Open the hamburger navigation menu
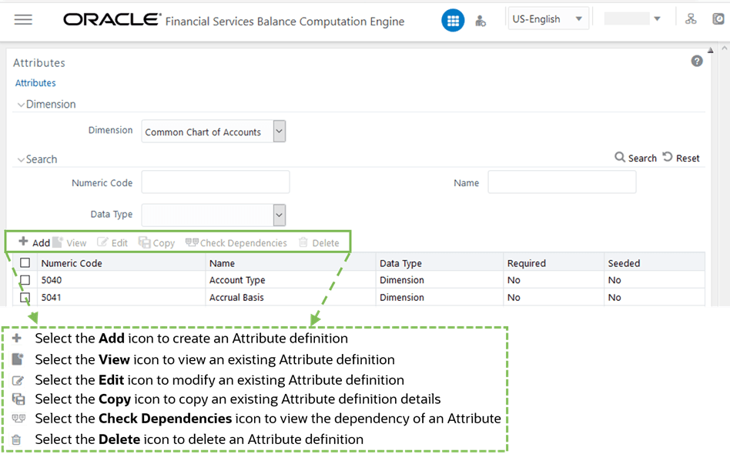This screenshot has width=730, height=454. point(23,19)
